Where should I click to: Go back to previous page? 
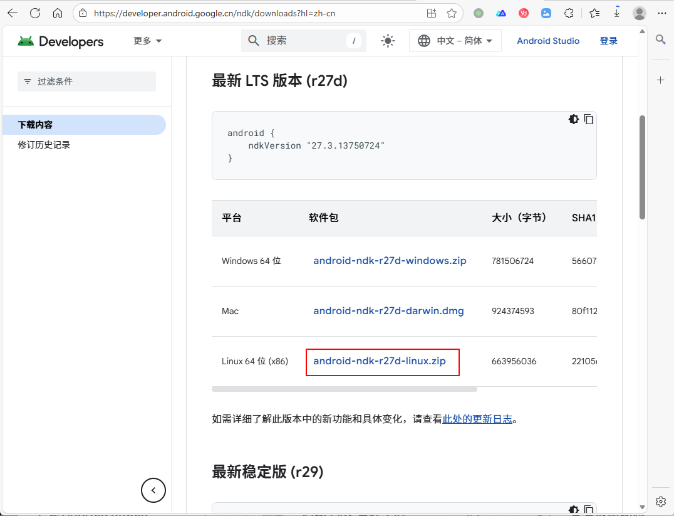coord(13,13)
